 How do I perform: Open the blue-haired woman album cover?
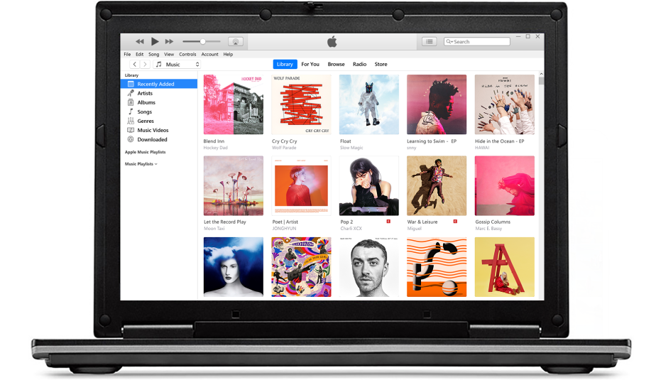[x=234, y=267]
